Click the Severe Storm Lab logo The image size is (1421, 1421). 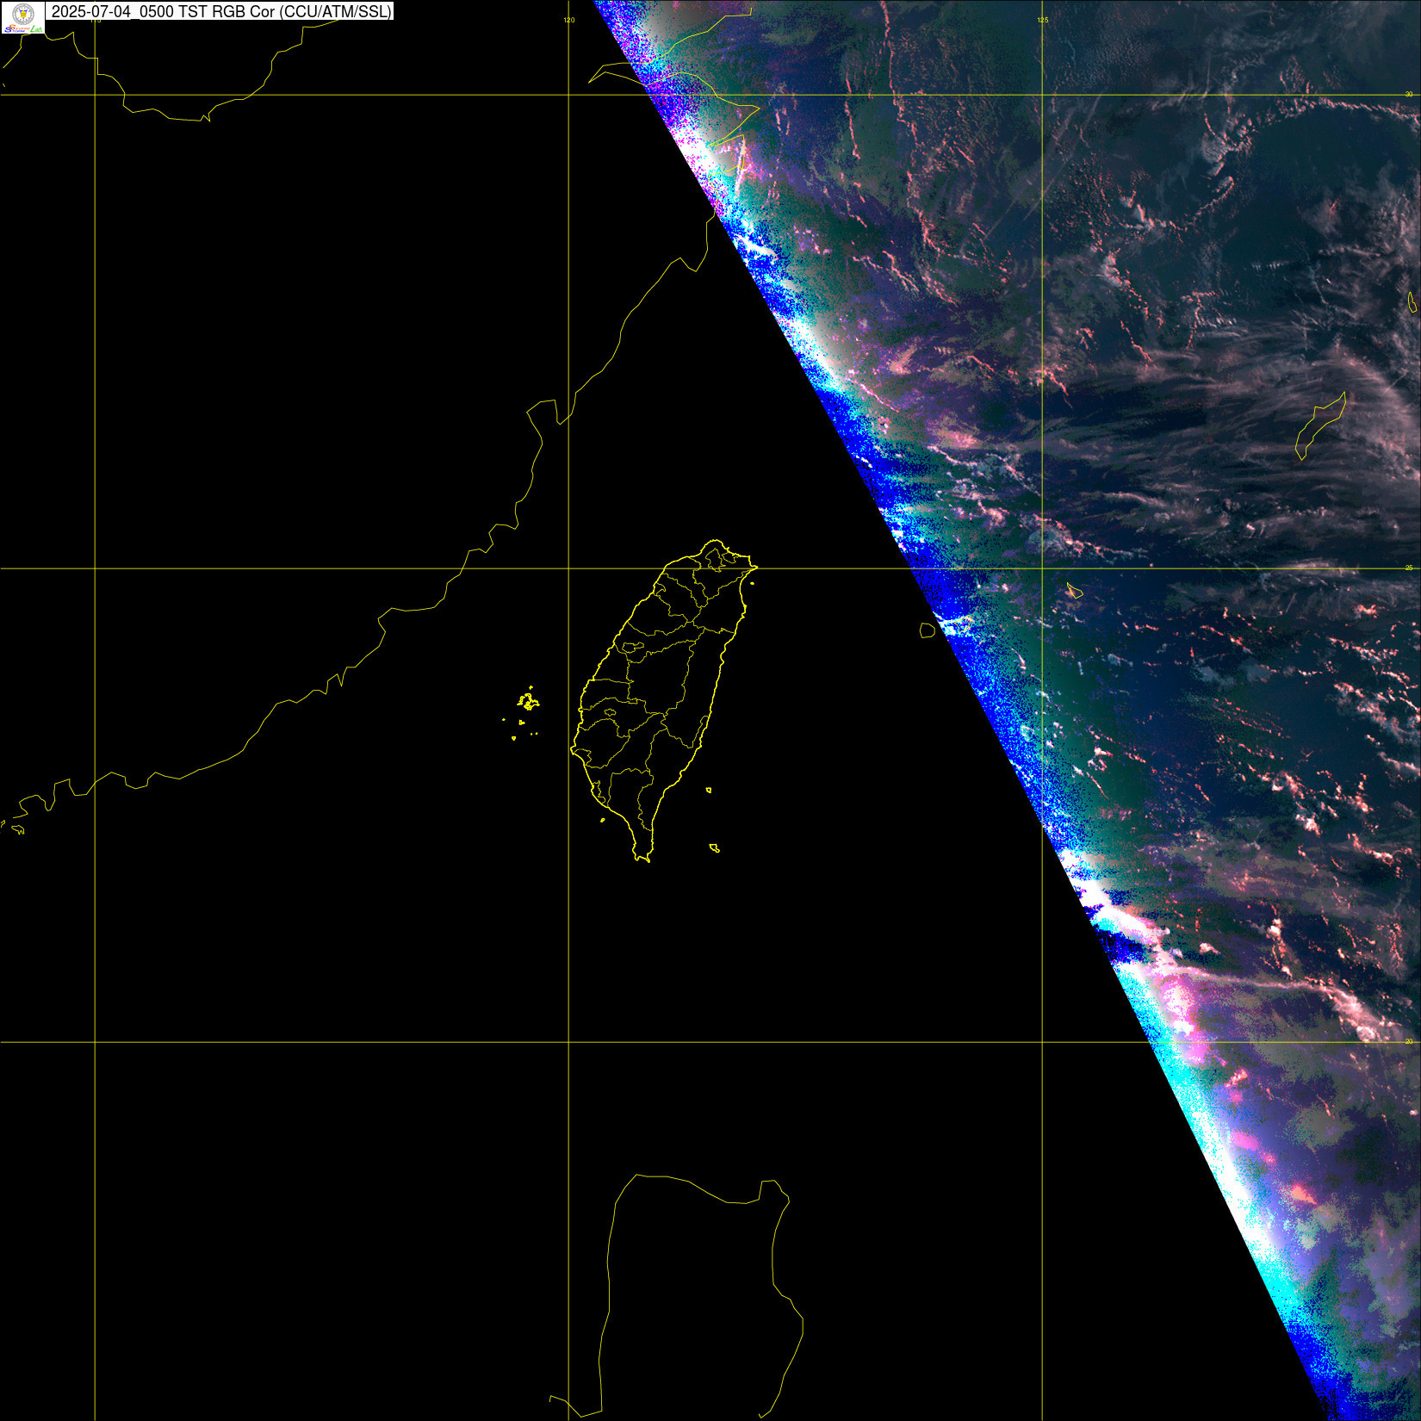click(22, 17)
